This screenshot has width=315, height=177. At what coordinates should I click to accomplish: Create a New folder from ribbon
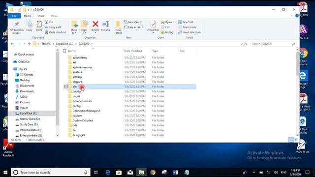point(118,28)
